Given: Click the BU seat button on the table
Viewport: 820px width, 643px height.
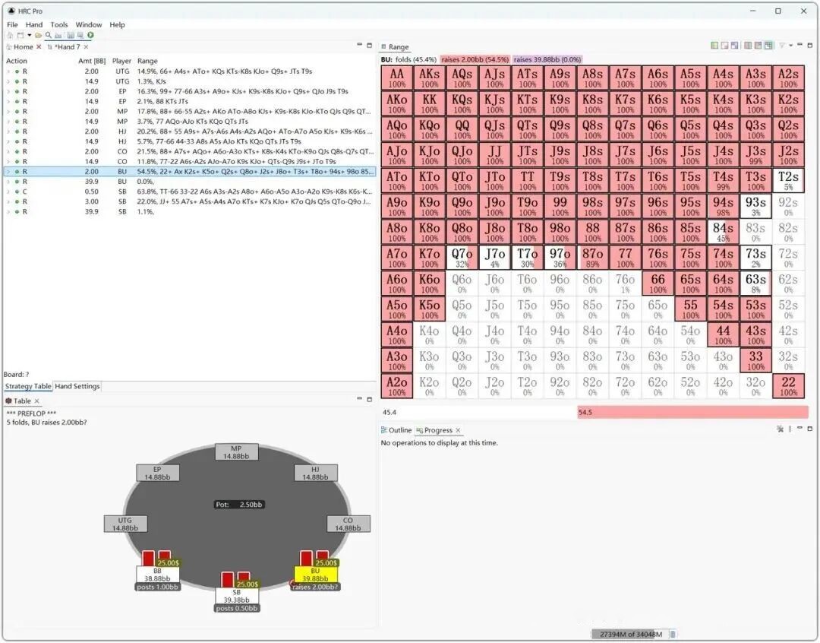Looking at the screenshot, I should (317, 575).
